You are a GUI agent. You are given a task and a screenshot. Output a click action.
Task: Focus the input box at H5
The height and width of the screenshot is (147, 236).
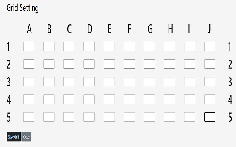point(170,117)
